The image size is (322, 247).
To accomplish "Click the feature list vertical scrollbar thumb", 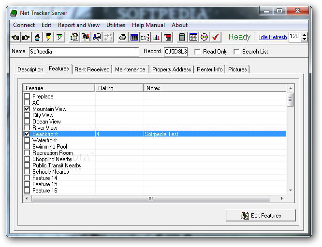I will pyautogui.click(x=290, y=99).
